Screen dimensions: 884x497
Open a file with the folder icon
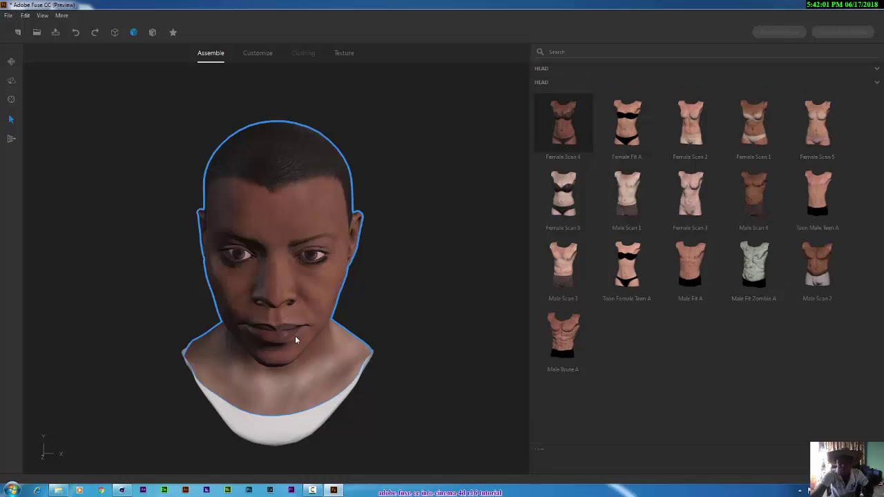[37, 32]
